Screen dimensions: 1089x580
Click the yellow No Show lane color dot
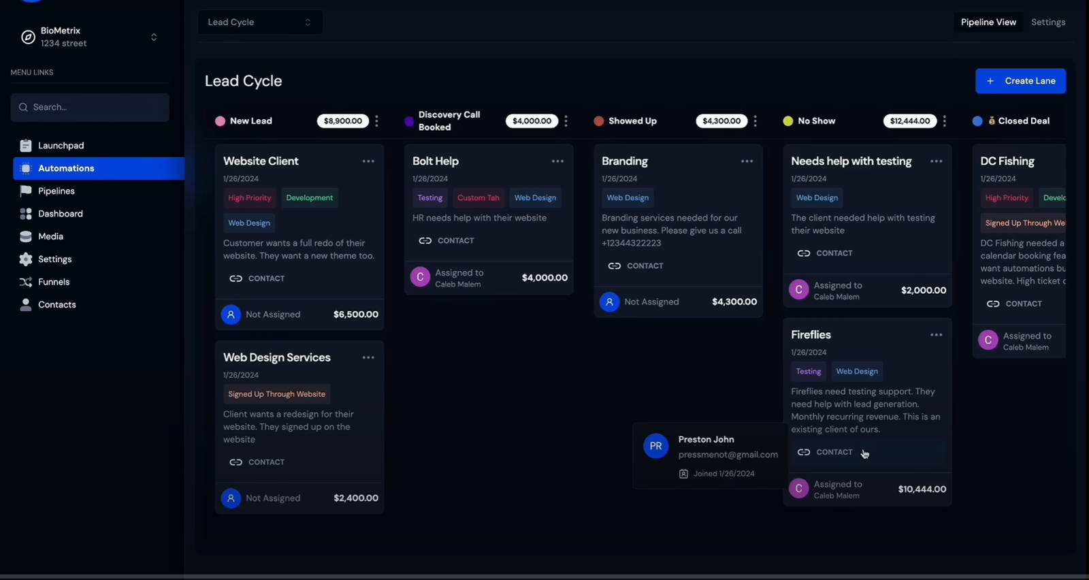788,121
